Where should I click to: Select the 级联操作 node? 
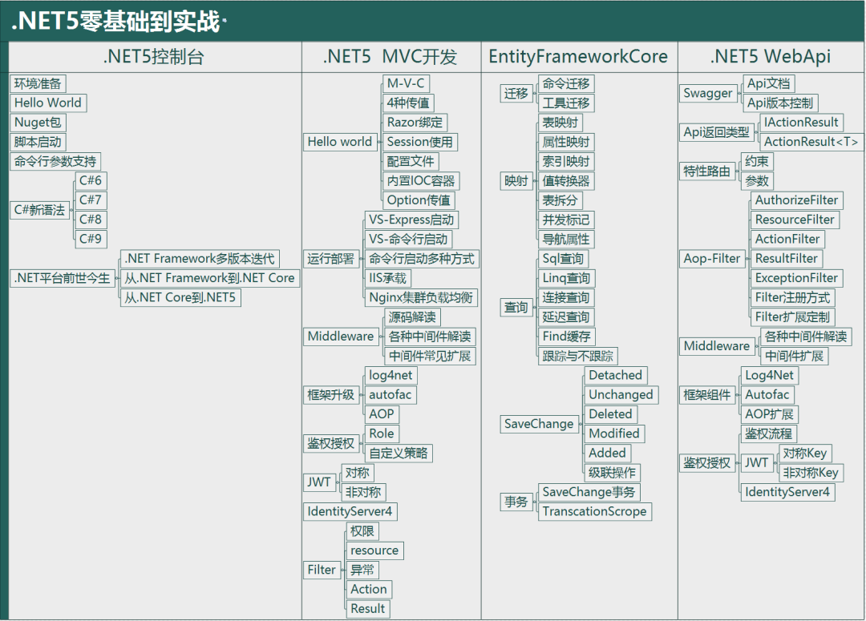(x=612, y=473)
